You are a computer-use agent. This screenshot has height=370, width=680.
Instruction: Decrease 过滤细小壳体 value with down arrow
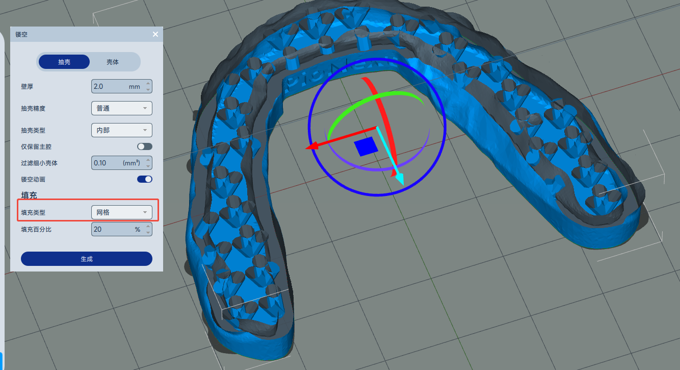pos(148,166)
